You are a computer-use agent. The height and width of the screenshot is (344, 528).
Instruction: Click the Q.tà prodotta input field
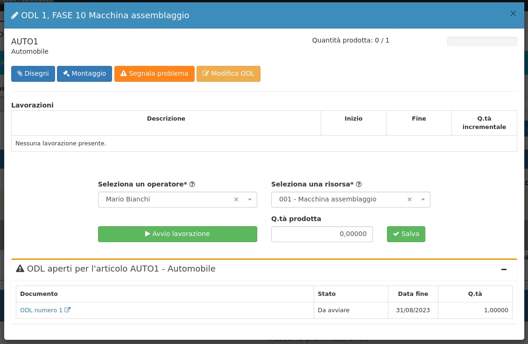322,234
